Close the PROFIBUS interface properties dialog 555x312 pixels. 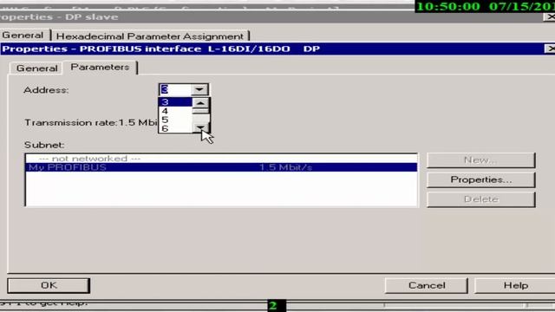550,49
